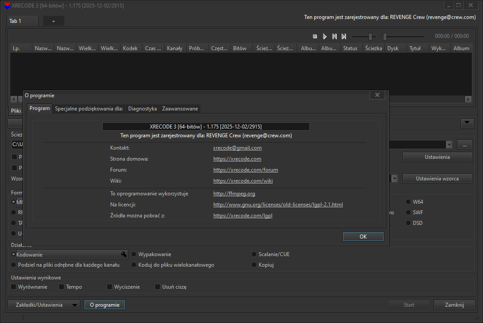
Task: Close the O programie dialog
Action: (377, 95)
